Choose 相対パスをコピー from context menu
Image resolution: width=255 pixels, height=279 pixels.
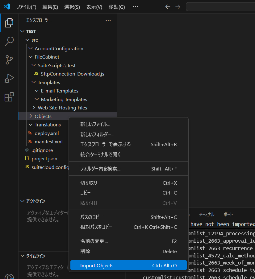tap(128, 227)
